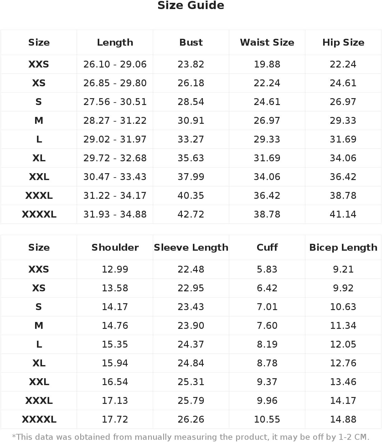The image size is (382, 442).
Task: Click the measurement disclaimer footnote
Action: click(x=191, y=437)
